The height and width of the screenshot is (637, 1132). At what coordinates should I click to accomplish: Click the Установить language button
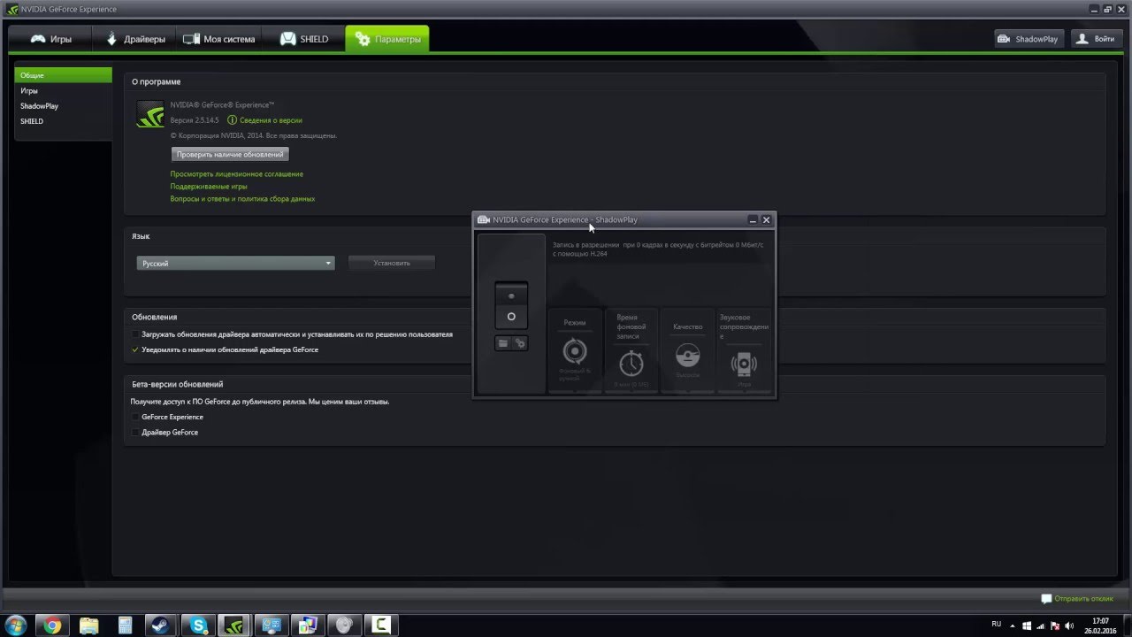(392, 263)
